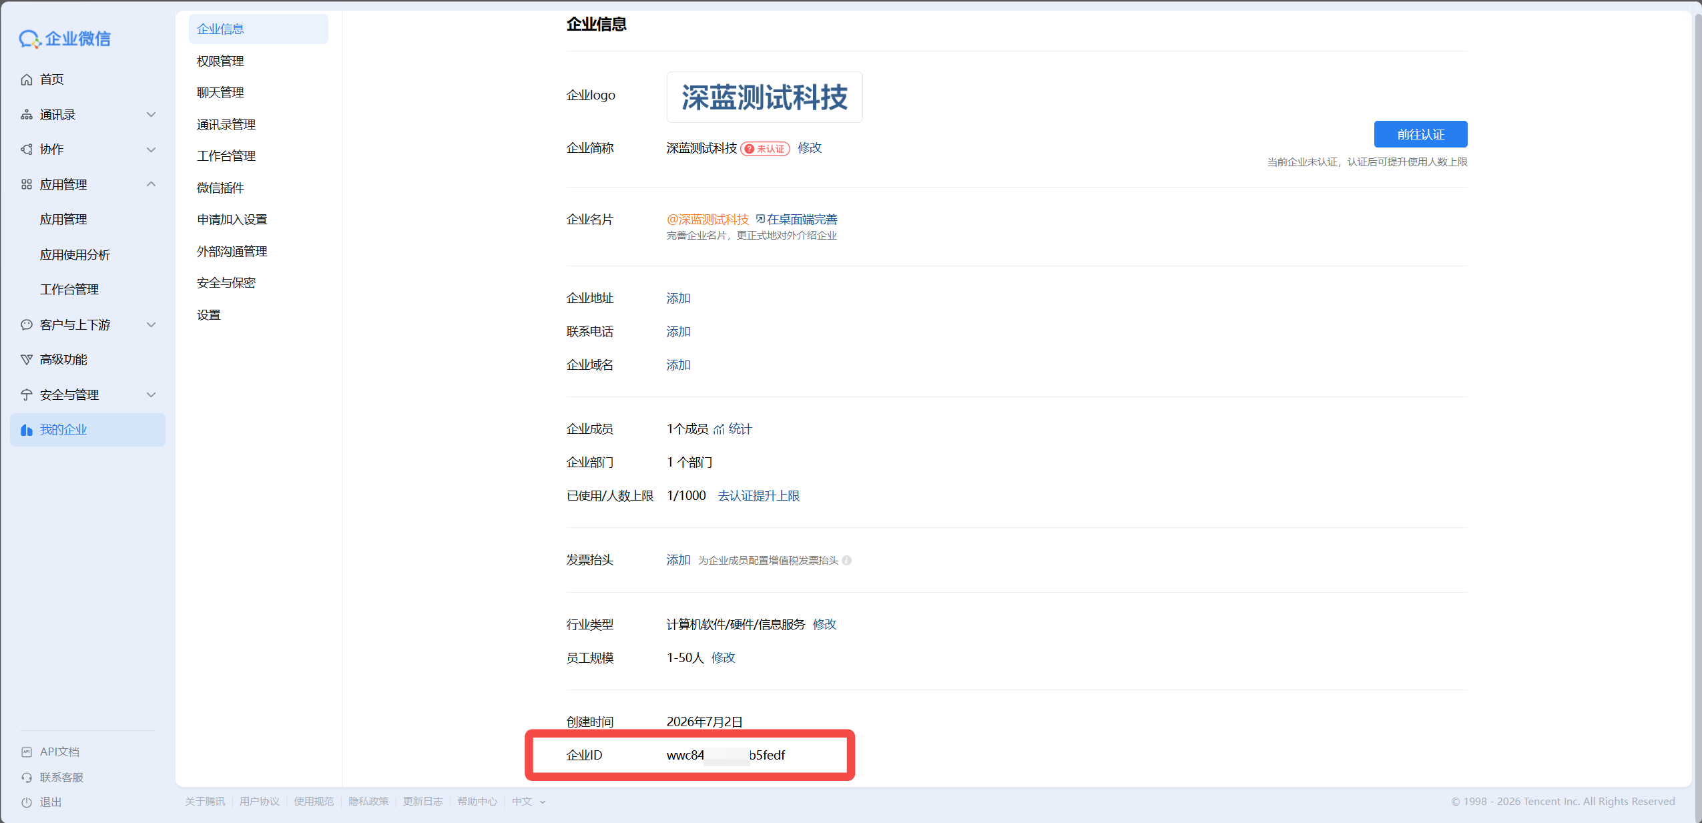Click the 统计 chart icon
Viewport: 1702px width, 823px height.
tap(719, 429)
